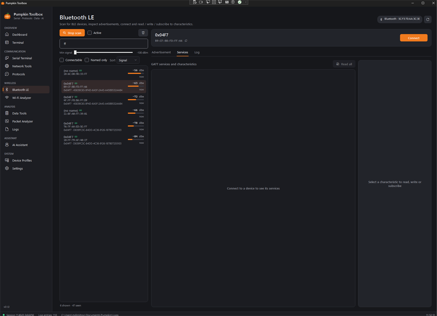Collapse the top overlay toolbar with the chevron
This screenshot has height=316, width=437.
(246, 2)
